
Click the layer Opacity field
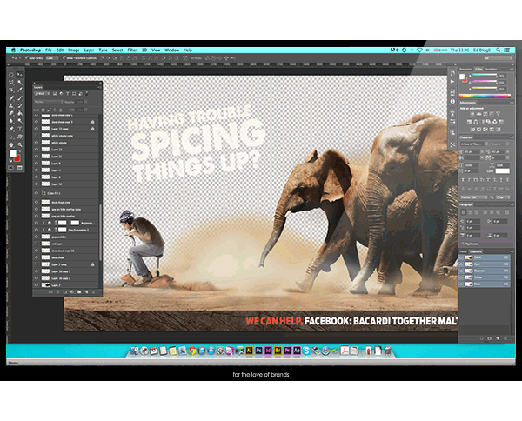coord(79,102)
